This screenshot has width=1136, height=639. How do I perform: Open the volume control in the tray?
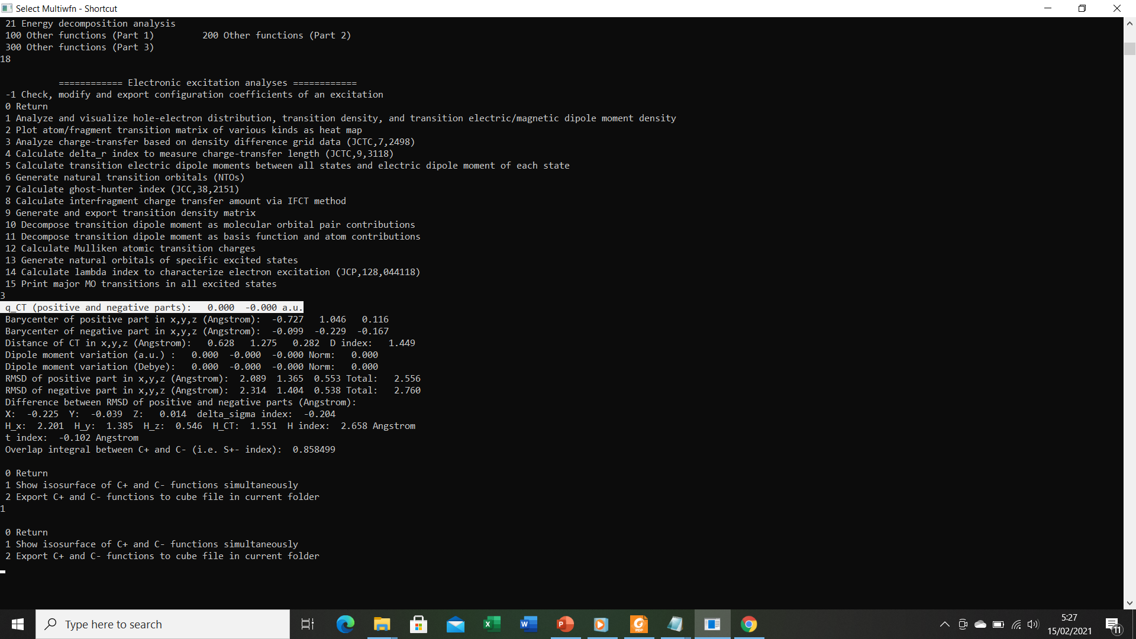click(1033, 624)
